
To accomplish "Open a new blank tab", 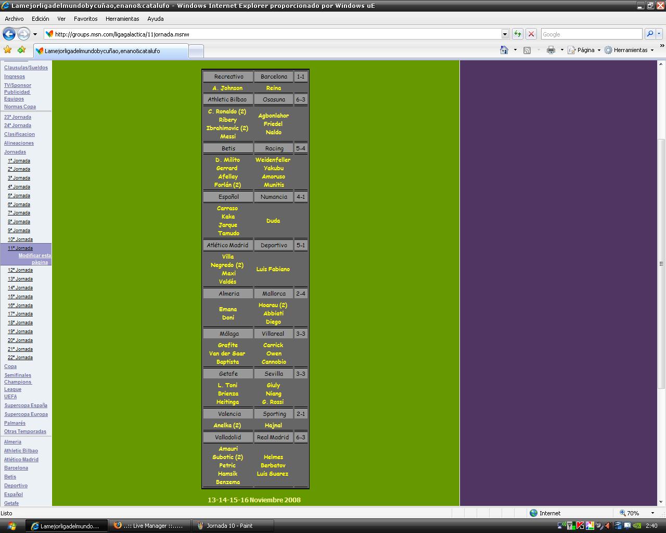I will 196,51.
